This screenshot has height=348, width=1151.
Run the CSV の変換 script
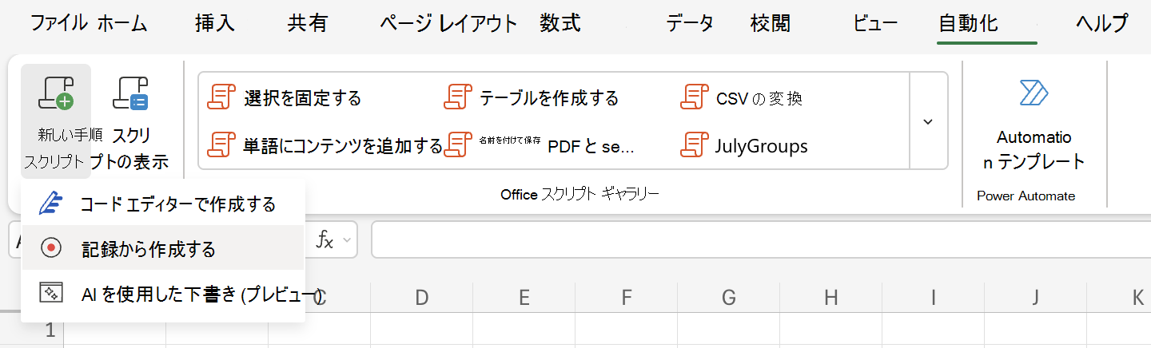(x=759, y=98)
